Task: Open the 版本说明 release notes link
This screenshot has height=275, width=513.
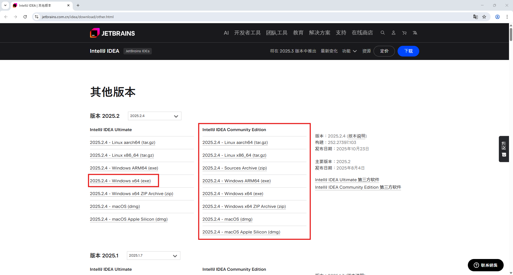Action: (357, 136)
